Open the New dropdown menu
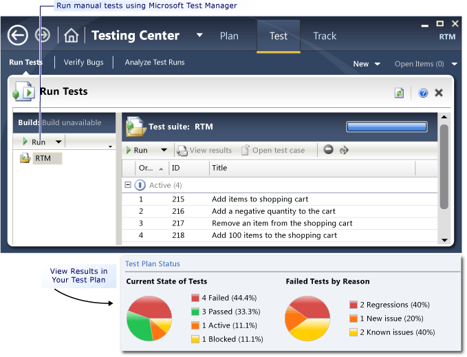 click(x=367, y=64)
